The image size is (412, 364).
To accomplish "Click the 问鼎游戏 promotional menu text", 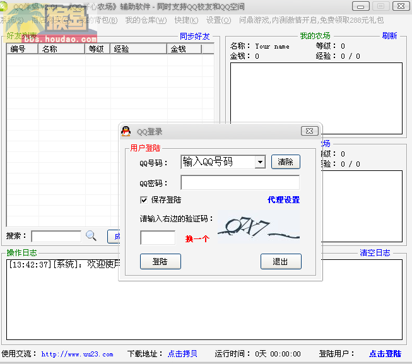I will 311,20.
